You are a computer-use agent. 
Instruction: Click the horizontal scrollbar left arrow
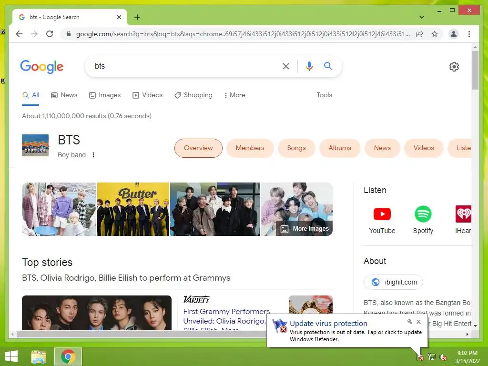12,334
